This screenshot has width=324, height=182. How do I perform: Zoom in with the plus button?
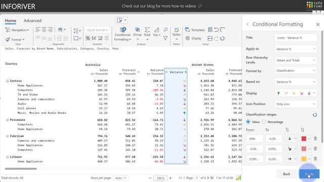click(x=170, y=178)
